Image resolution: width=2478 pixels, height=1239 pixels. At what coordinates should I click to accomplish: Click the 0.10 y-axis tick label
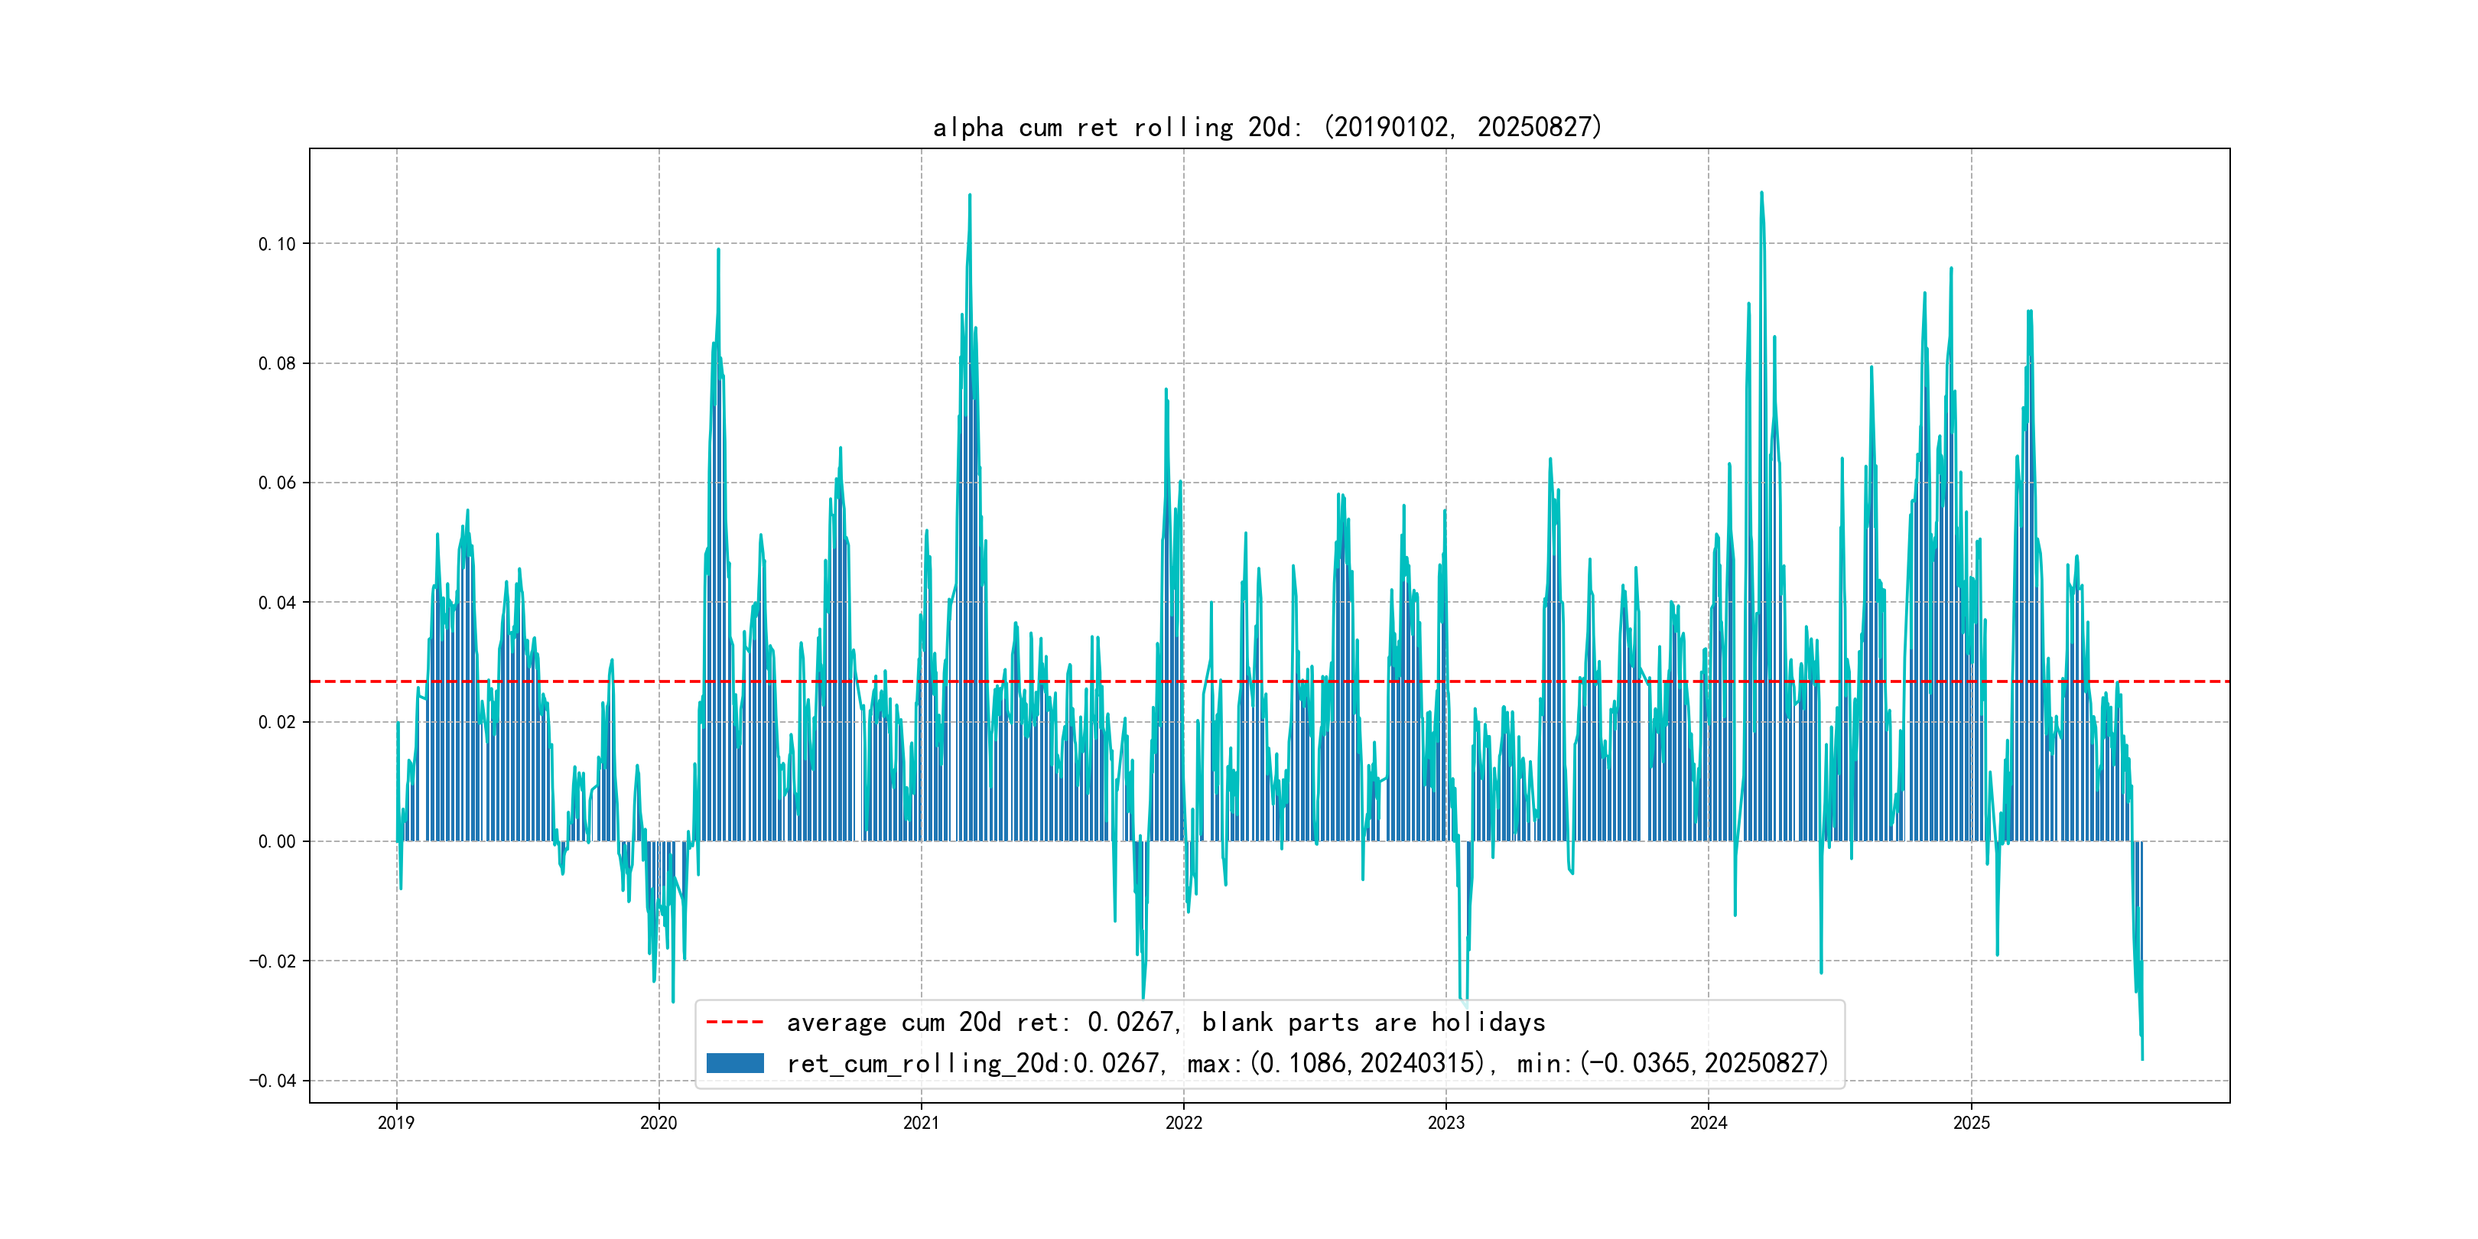click(x=277, y=244)
